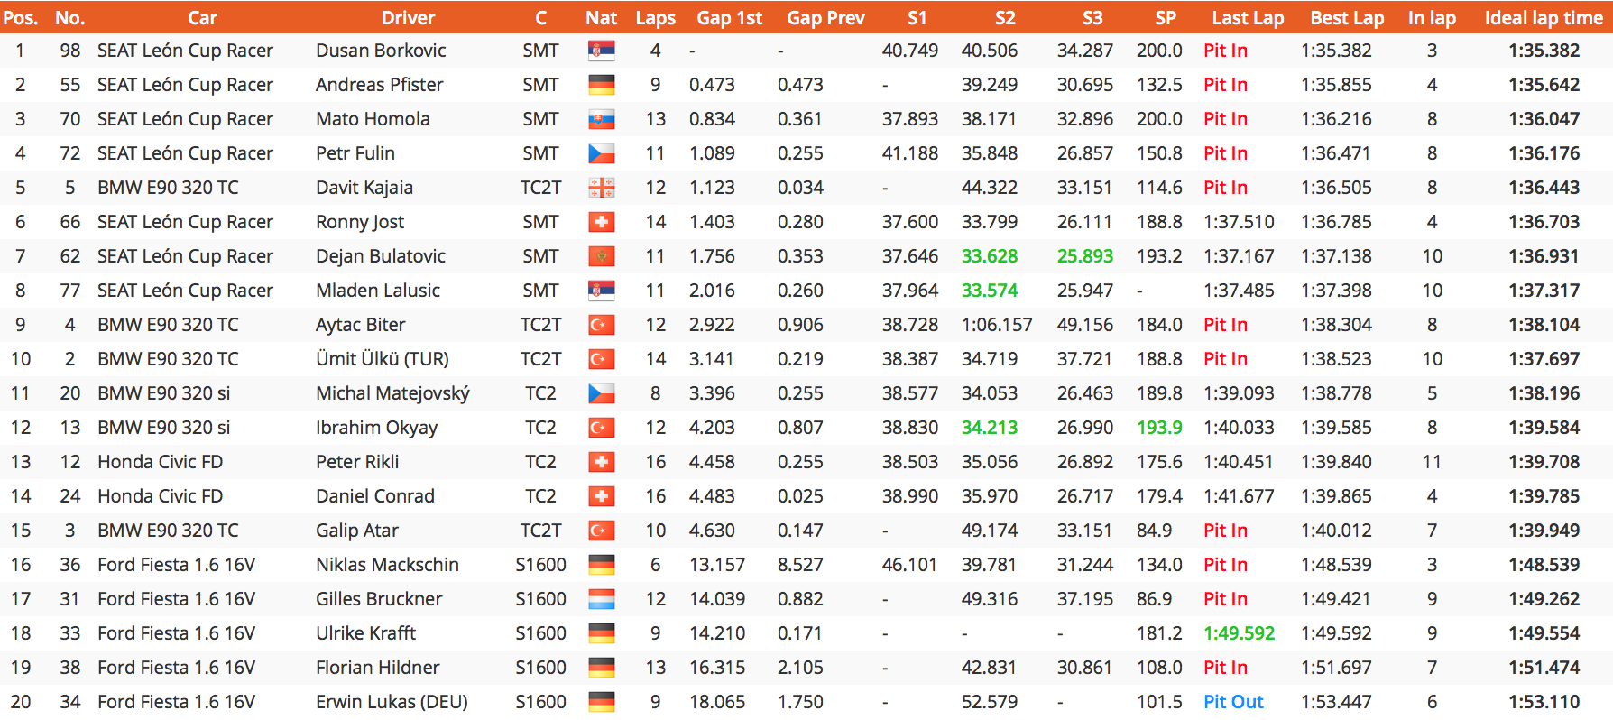Click the Gap 1st column header
Viewport: 1613px width, 720px height.
[729, 18]
